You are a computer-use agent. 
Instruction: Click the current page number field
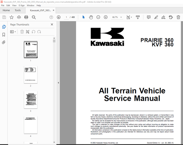pos(66,17)
